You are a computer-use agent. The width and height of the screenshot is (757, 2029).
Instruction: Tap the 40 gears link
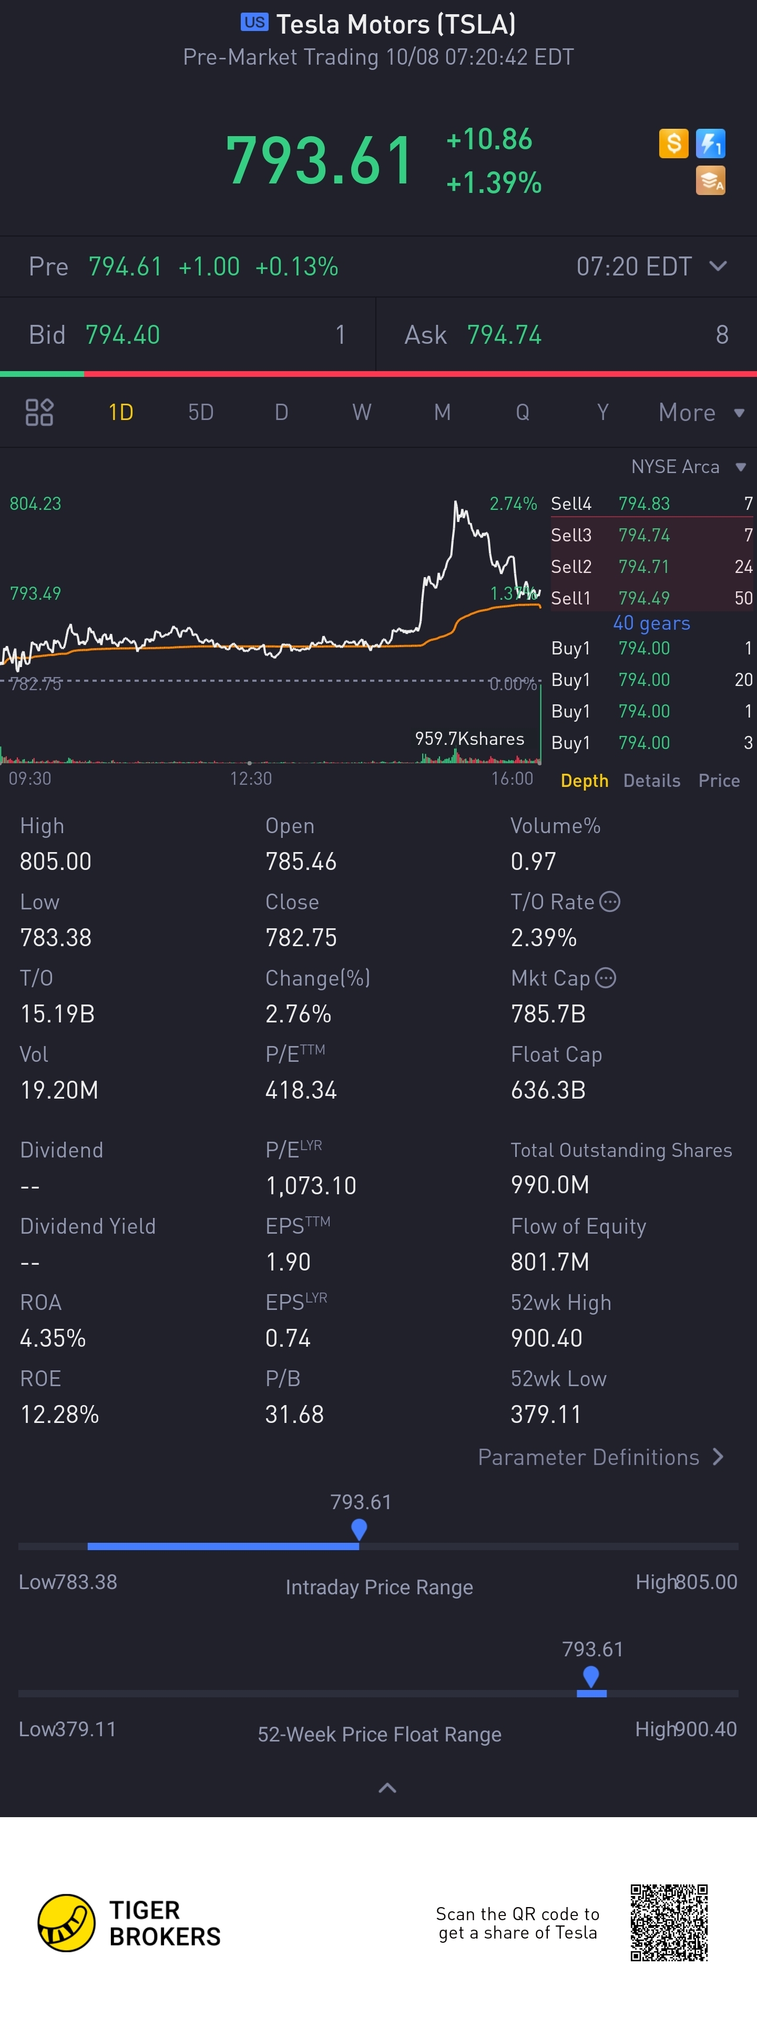651,623
